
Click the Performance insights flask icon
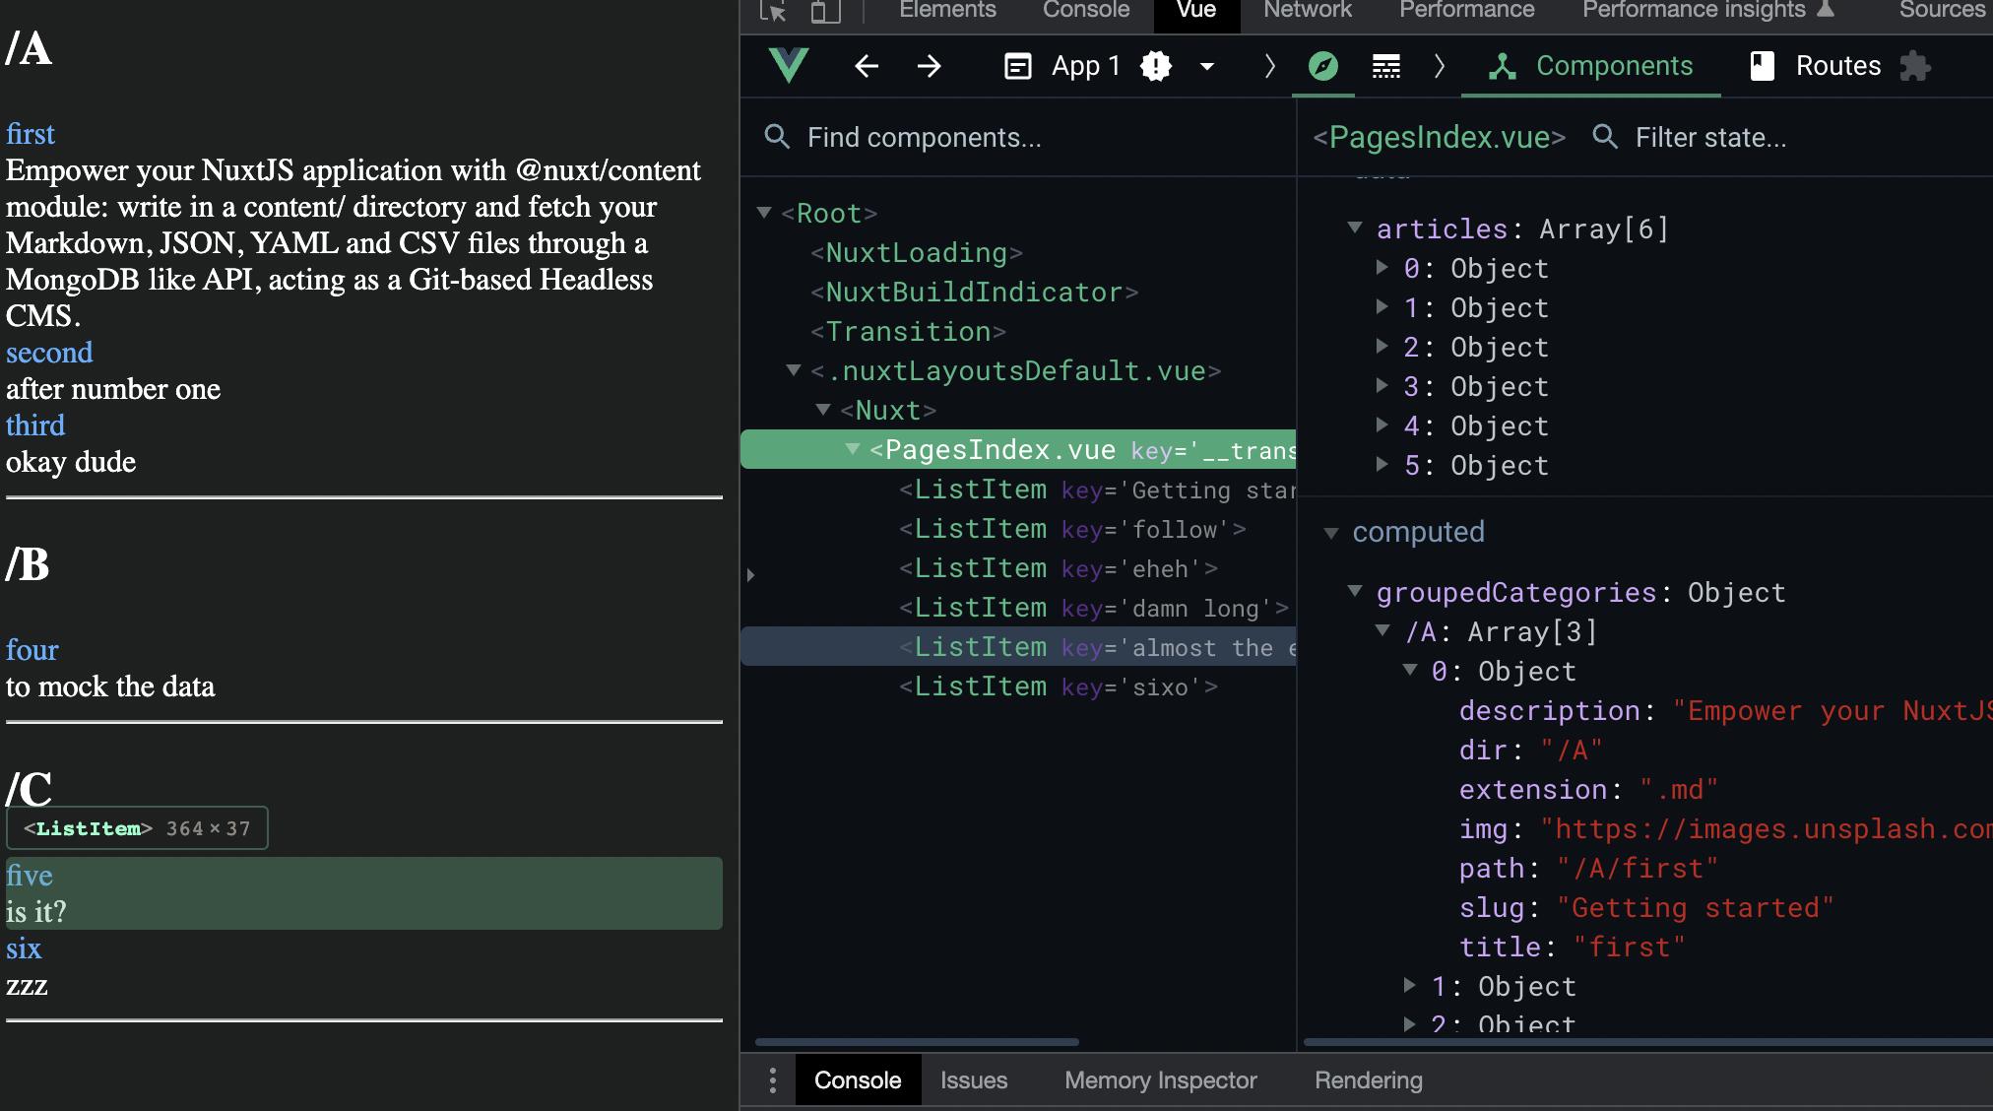click(1826, 10)
